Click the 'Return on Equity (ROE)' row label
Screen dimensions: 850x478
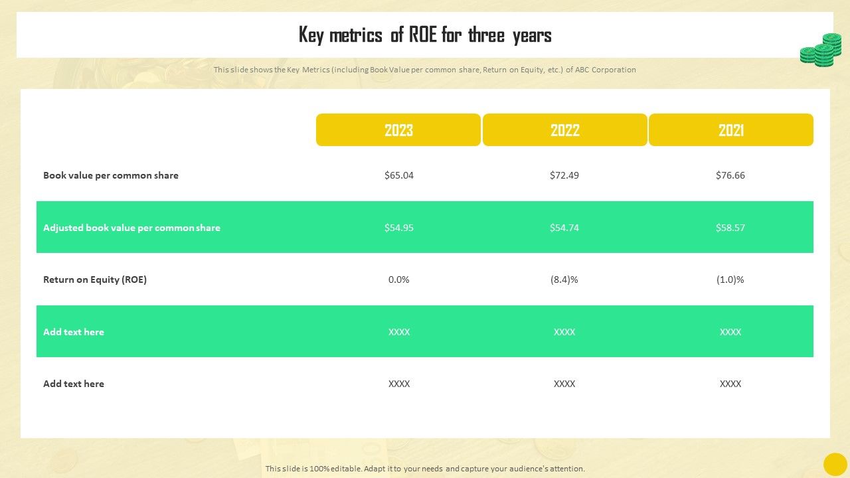[95, 279]
